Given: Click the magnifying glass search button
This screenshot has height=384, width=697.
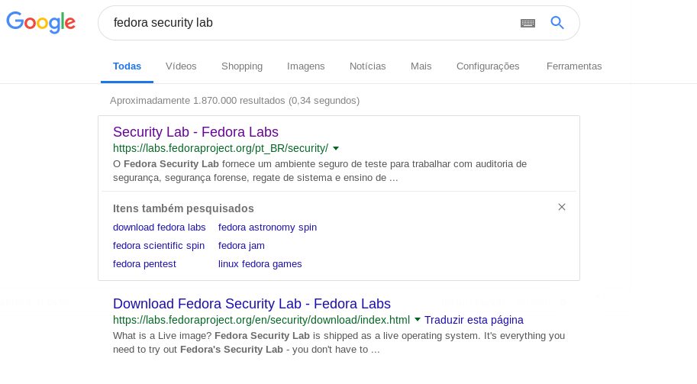Looking at the screenshot, I should [557, 23].
